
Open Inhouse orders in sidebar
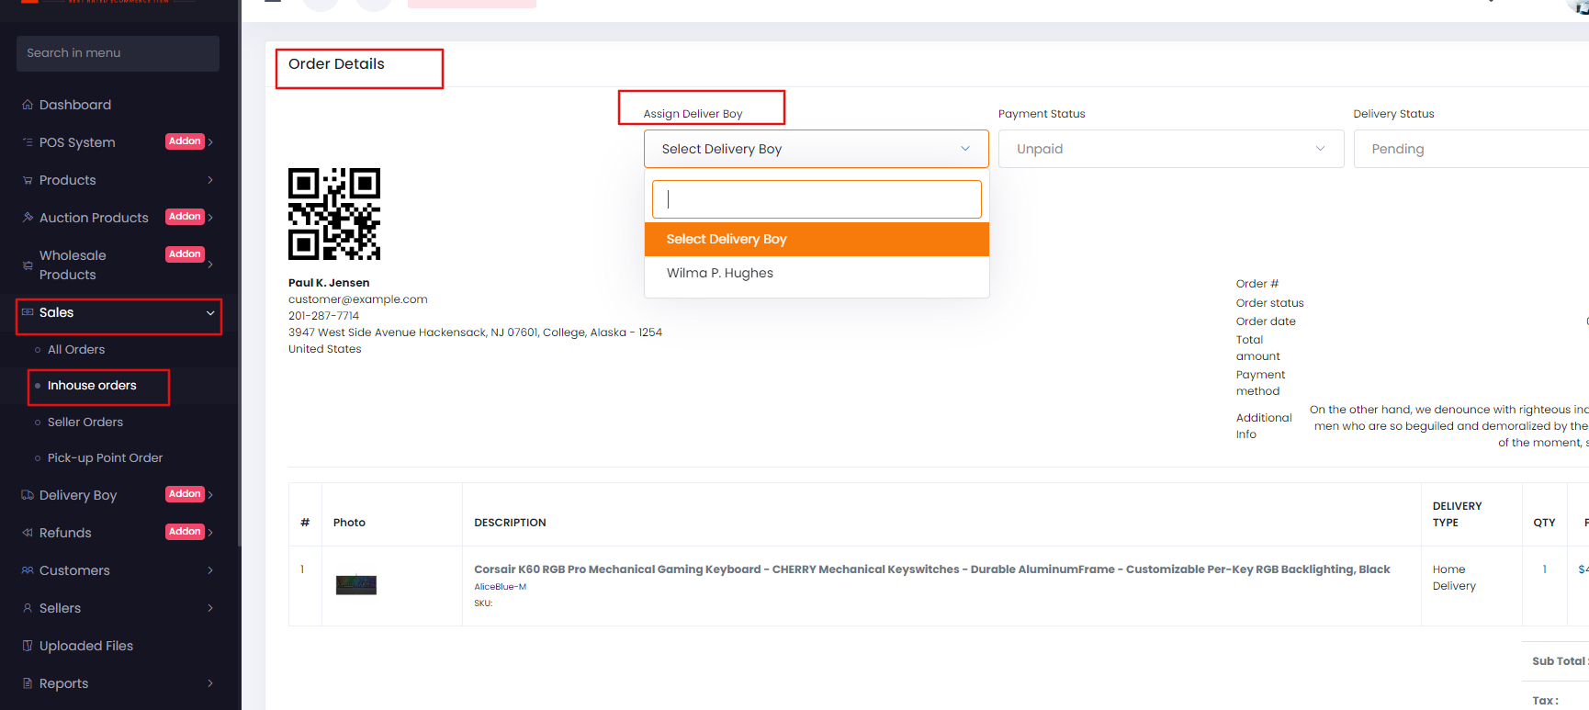92,386
